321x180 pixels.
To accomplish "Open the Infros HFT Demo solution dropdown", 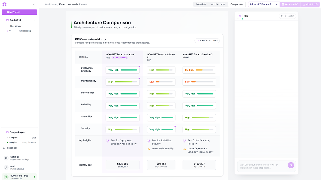I will 264,4.
